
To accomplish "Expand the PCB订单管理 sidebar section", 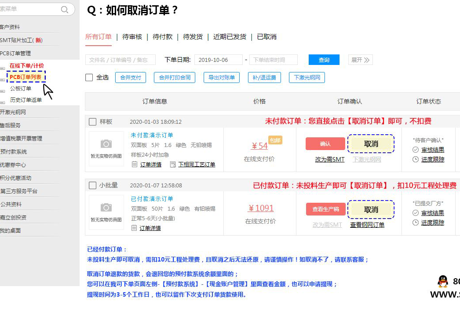I will coord(16,54).
